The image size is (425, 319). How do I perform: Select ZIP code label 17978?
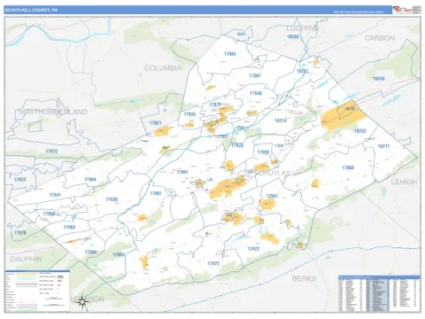point(19,233)
